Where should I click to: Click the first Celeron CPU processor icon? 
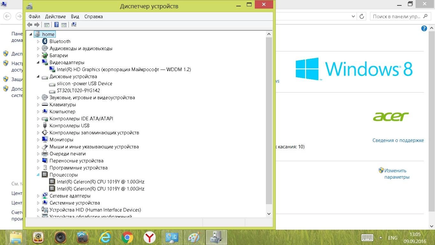[x=52, y=182]
